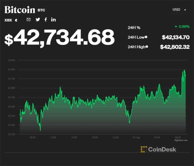Click the $42,802.32 24H High value
Screen dimensions: 194x166
[x=175, y=47]
